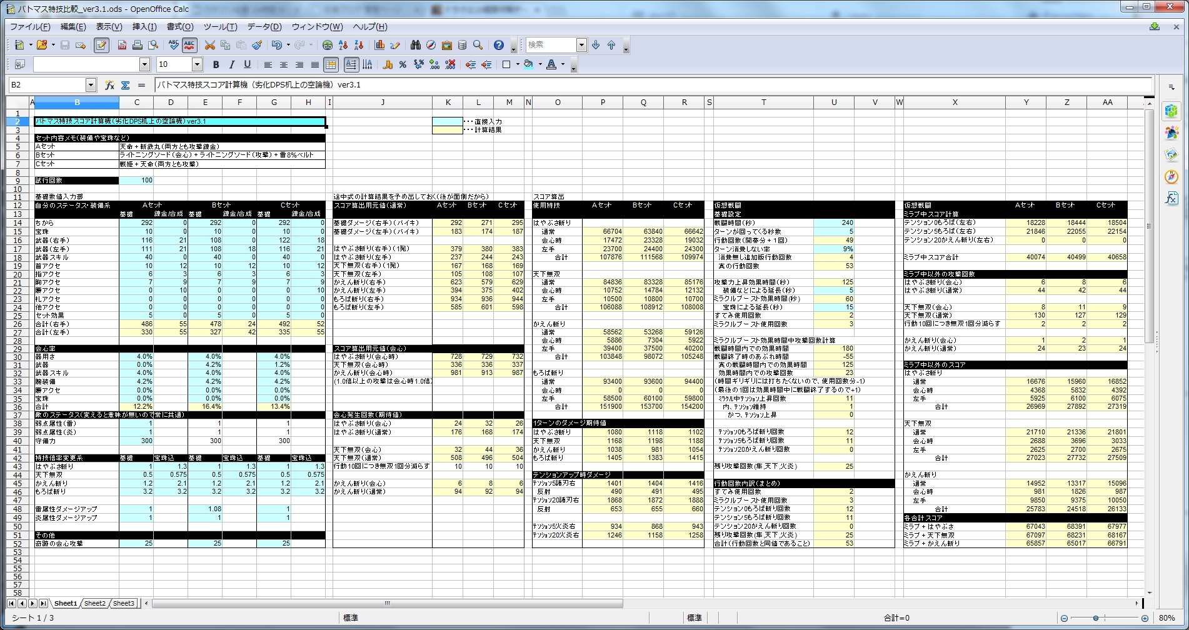Screen dimensions: 1189x630
Task: Click the Function equals button
Action: point(141,85)
